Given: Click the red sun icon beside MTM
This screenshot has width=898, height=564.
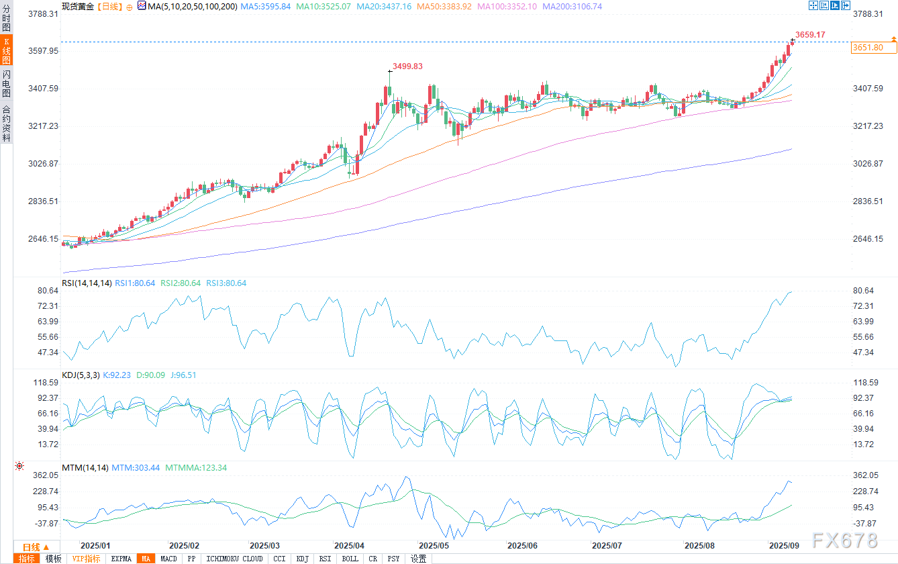Looking at the screenshot, I should click(19, 466).
